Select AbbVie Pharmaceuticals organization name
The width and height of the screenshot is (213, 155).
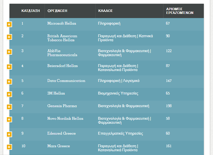62,53
